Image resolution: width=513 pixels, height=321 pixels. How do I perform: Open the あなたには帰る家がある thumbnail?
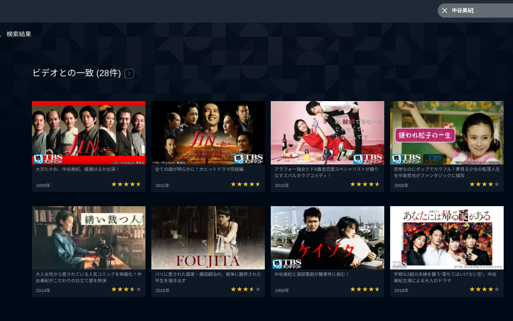click(x=447, y=238)
